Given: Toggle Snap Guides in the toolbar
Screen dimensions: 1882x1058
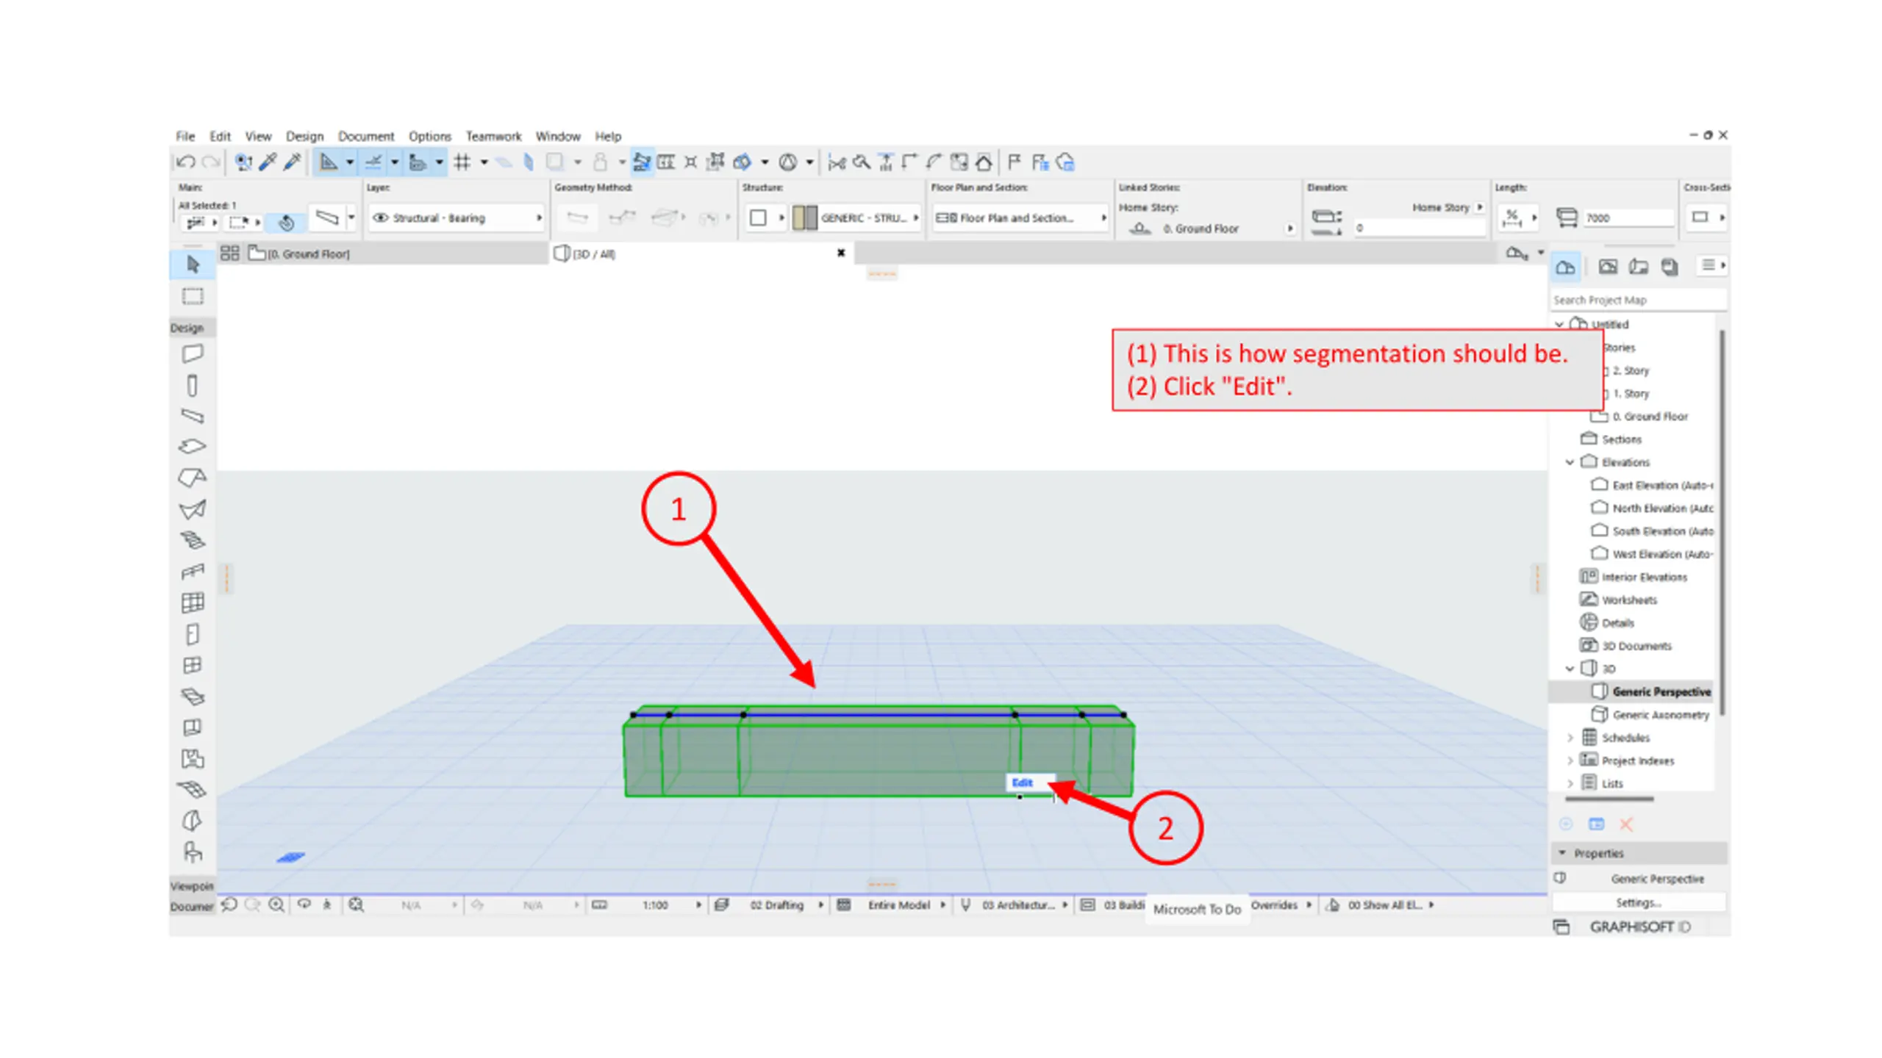Looking at the screenshot, I should 373,162.
